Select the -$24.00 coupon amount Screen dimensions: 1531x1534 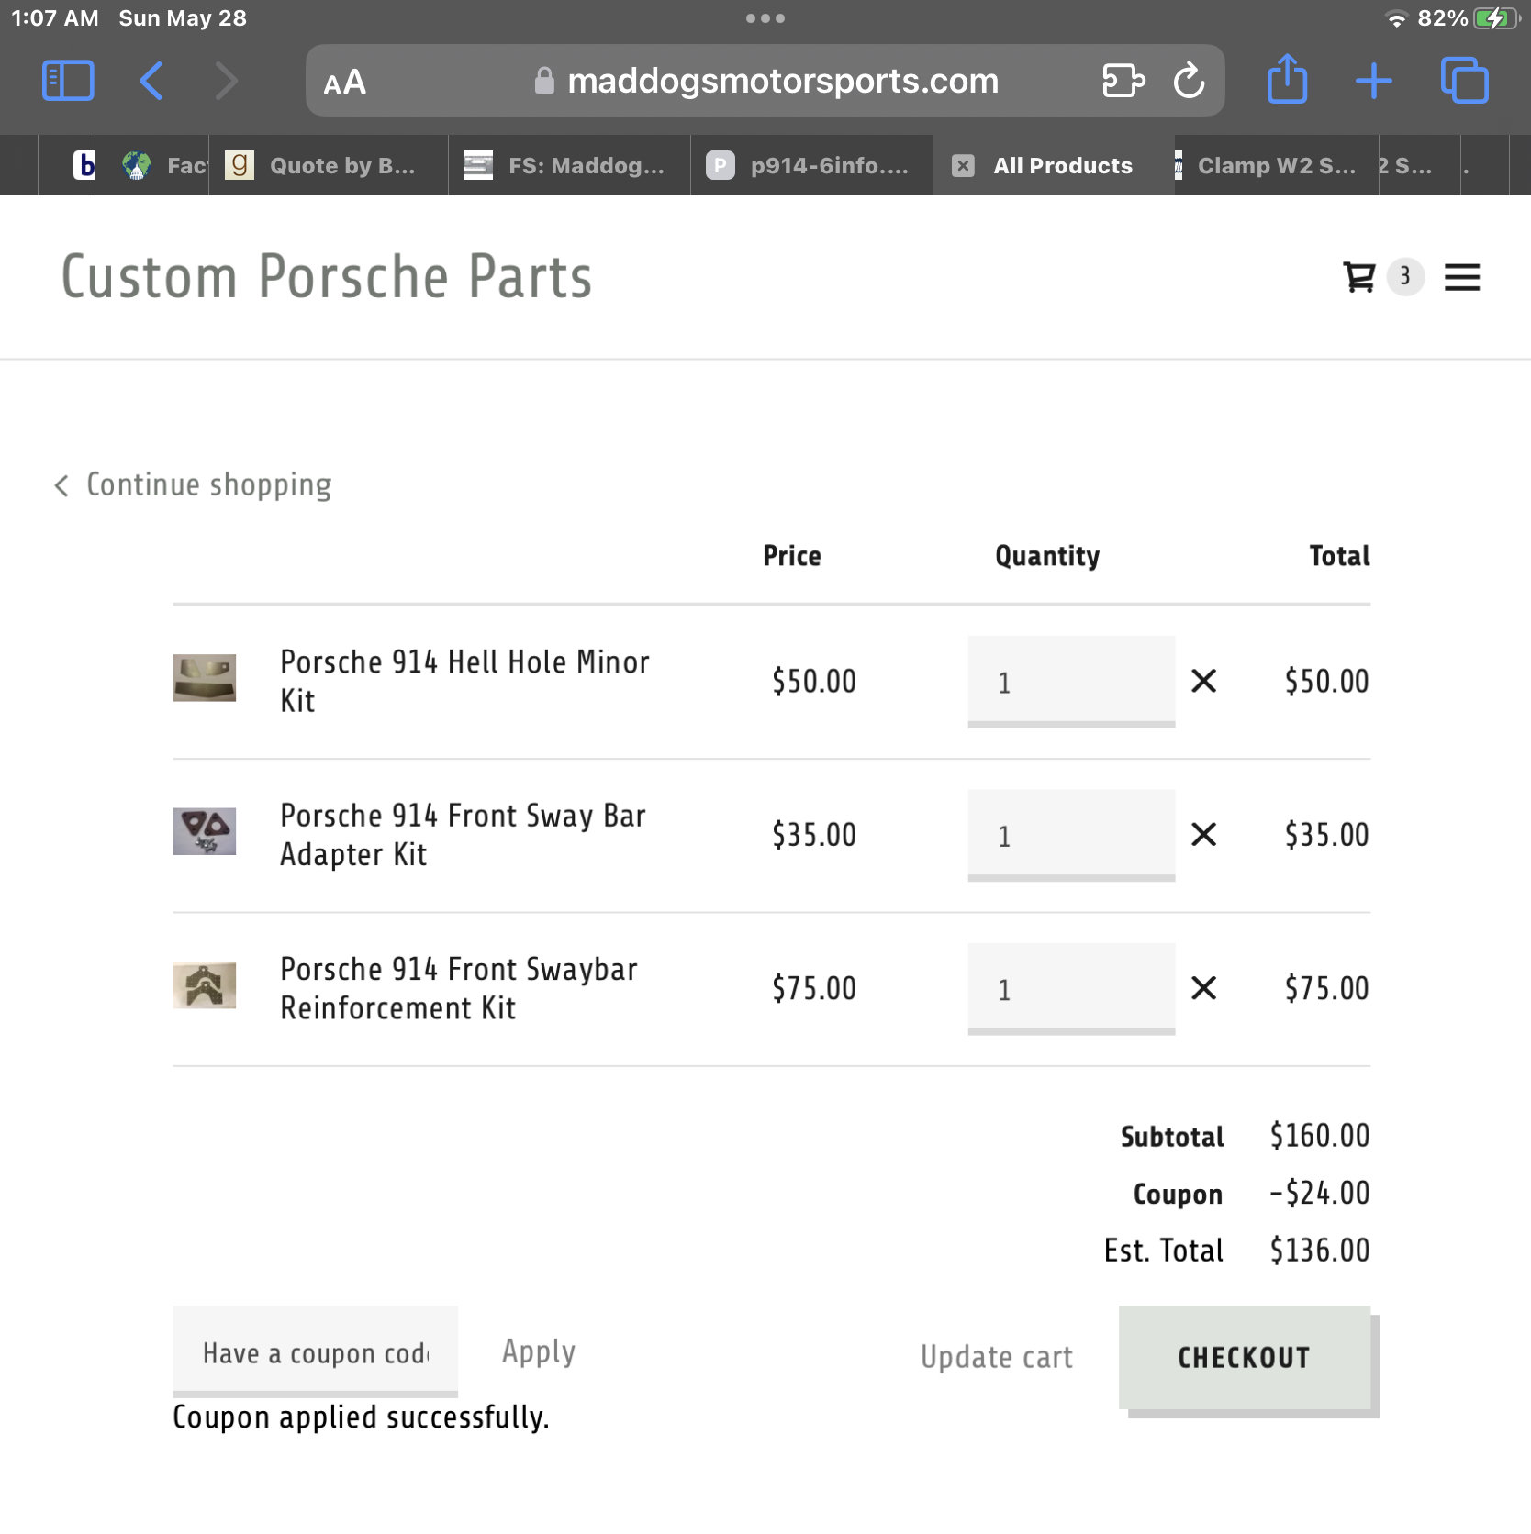(x=1319, y=1193)
